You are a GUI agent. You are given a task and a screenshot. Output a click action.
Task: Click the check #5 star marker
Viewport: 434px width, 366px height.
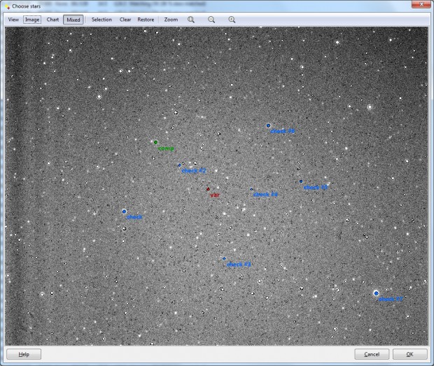(x=301, y=181)
